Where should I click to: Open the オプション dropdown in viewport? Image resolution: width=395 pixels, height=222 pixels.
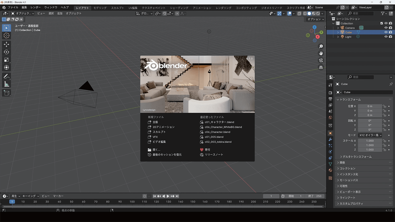point(316,19)
